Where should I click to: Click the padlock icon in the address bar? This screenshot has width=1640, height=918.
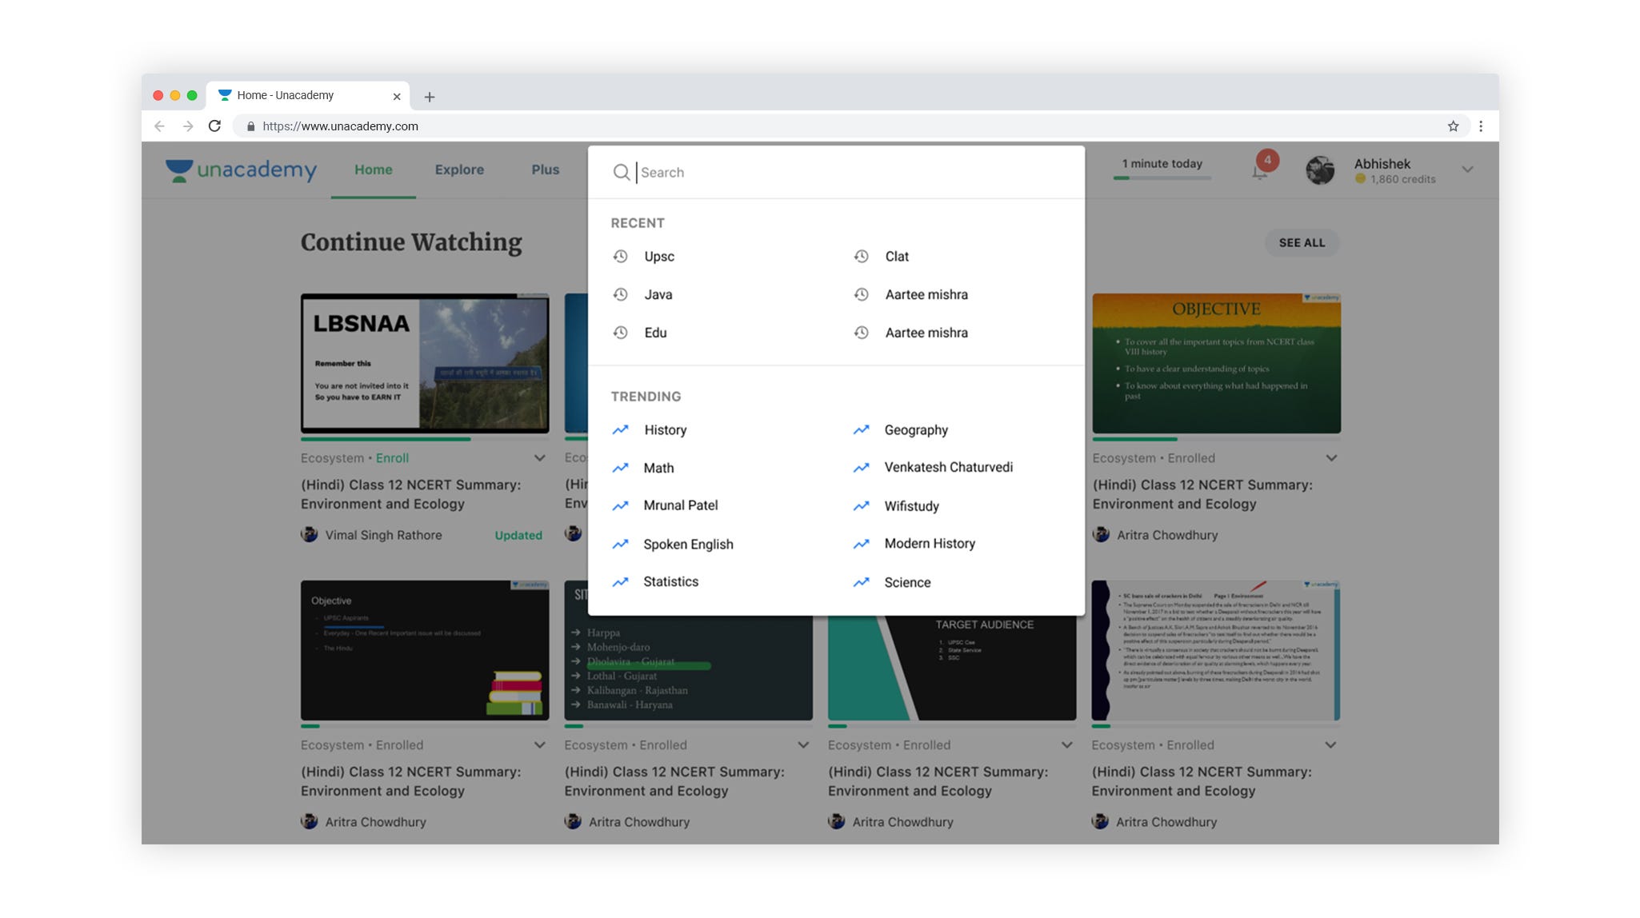(250, 126)
